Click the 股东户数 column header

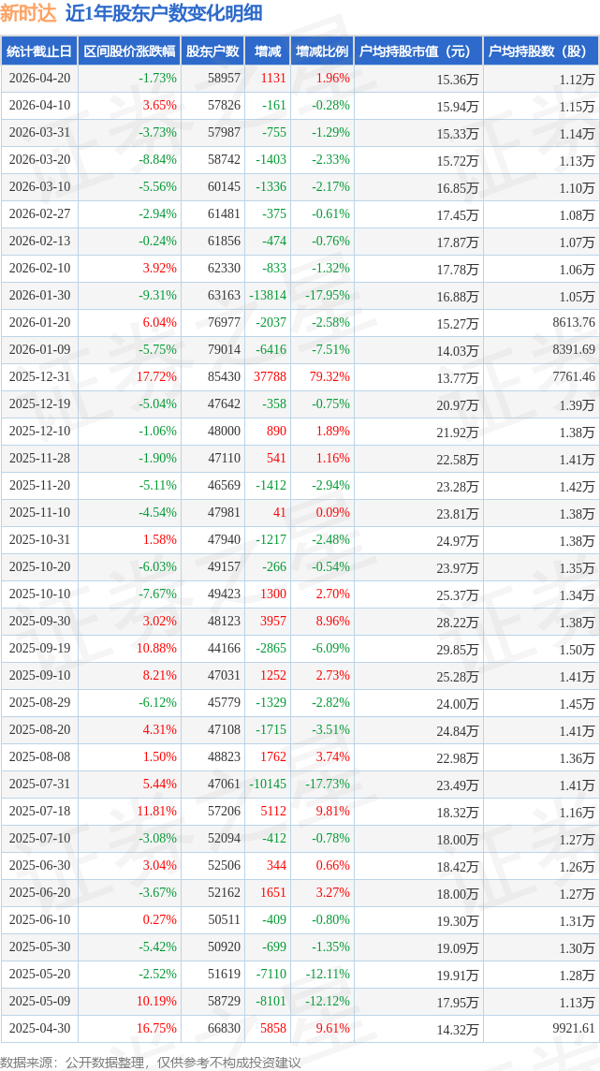(213, 51)
